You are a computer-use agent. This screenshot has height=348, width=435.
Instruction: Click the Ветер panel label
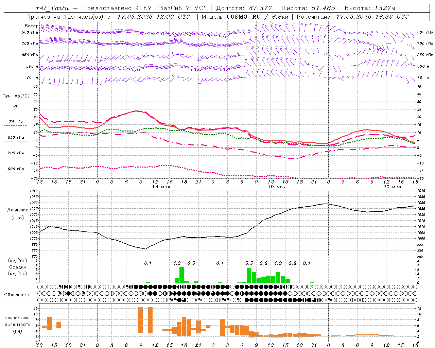pyautogui.click(x=31, y=26)
